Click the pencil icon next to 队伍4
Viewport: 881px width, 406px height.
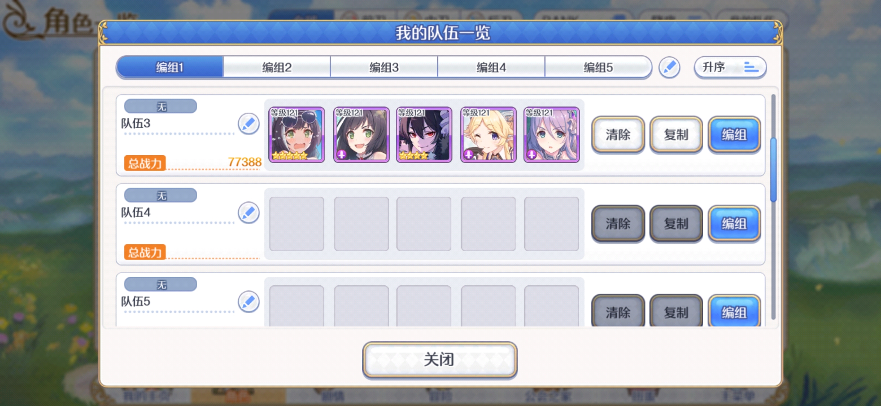pyautogui.click(x=248, y=213)
